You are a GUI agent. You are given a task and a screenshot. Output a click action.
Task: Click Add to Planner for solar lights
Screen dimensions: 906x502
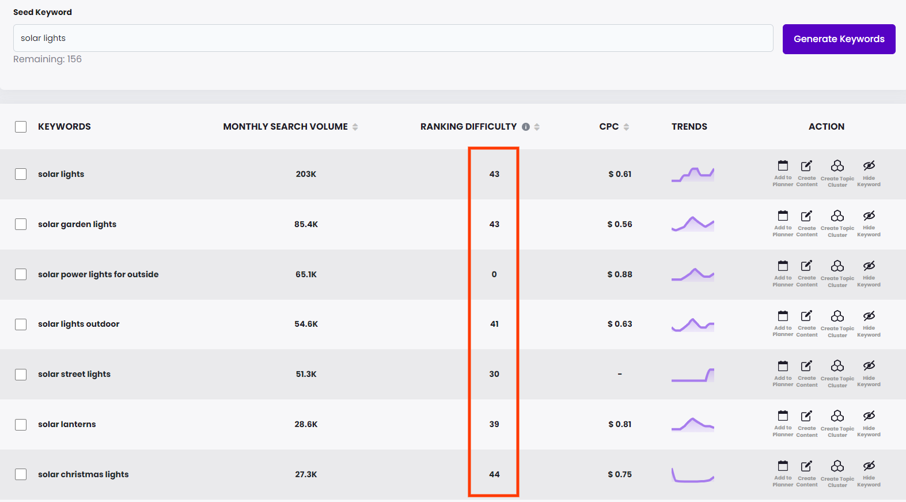pyautogui.click(x=783, y=173)
